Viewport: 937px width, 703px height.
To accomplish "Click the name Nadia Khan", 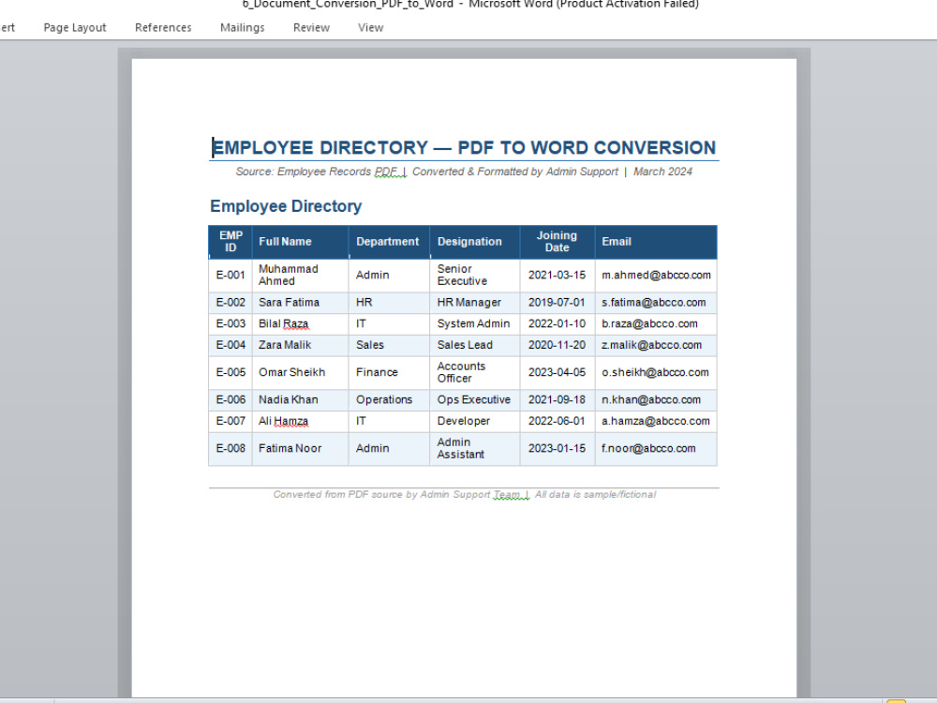I will [x=288, y=400].
